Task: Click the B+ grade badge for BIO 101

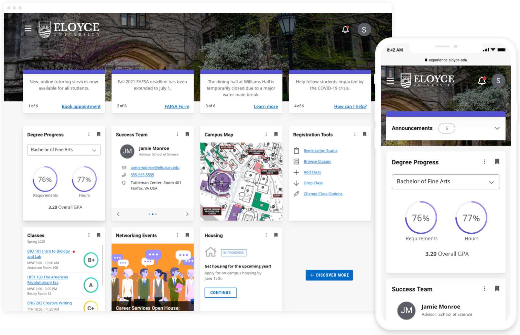Action: 91,260
